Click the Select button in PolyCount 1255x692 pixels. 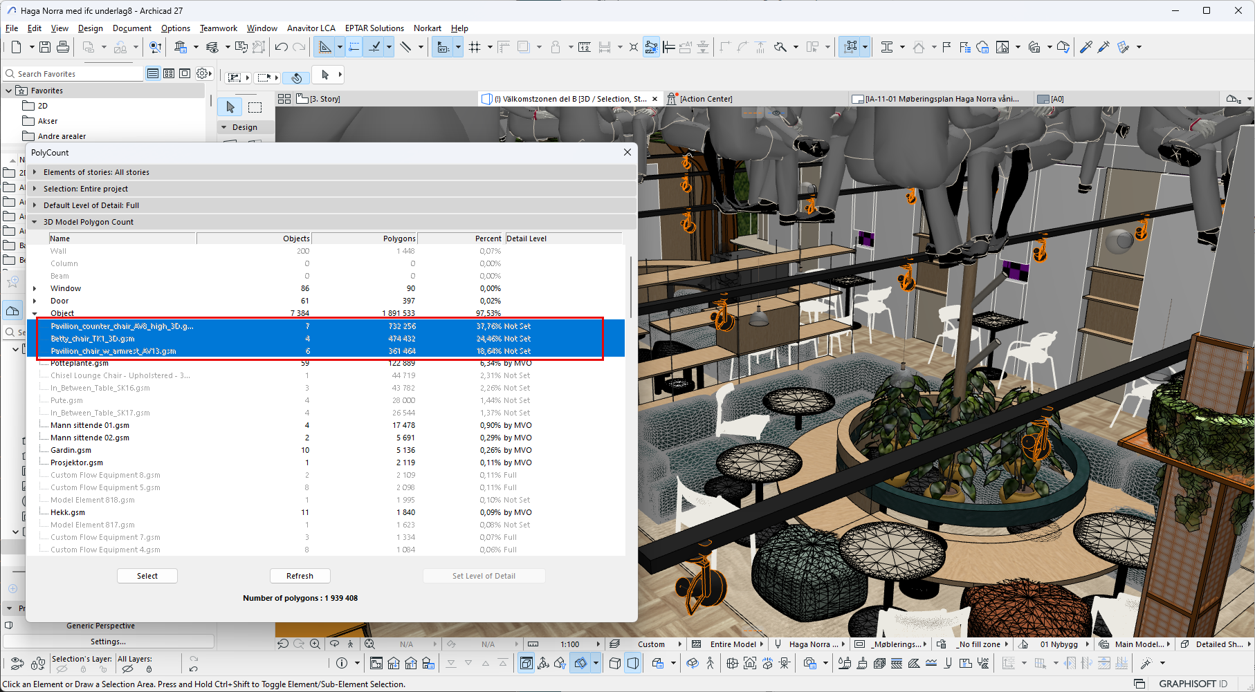(147, 576)
